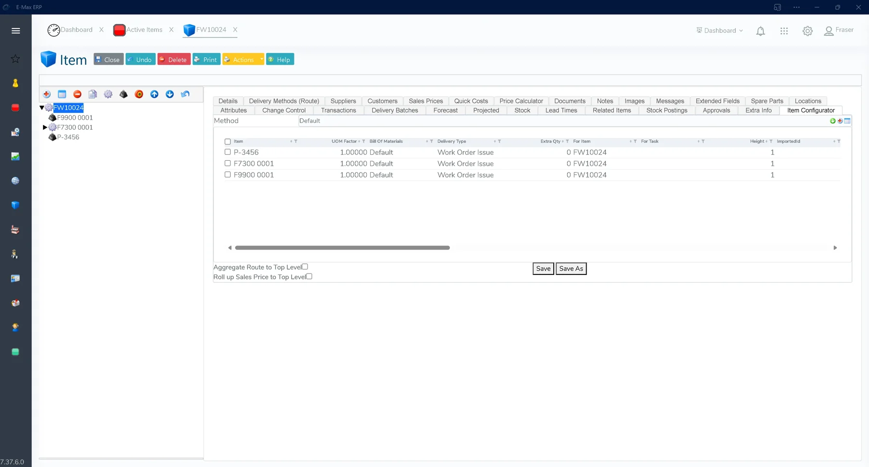Viewport: 869px width, 467px height.
Task: Click the green download arrow beside Method field
Action: 833,121
